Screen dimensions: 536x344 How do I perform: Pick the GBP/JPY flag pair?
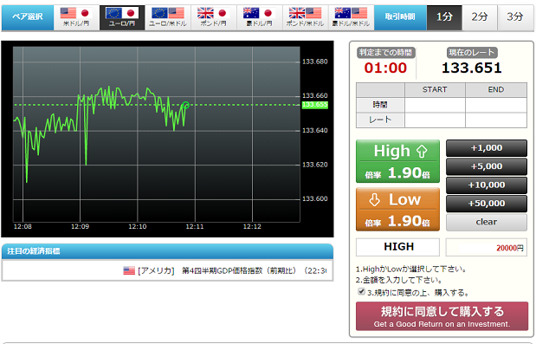click(214, 13)
